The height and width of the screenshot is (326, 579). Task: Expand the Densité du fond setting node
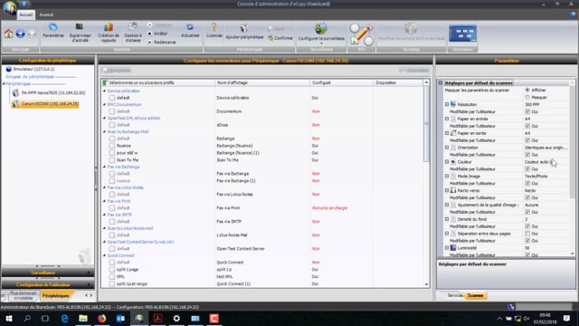click(x=447, y=219)
